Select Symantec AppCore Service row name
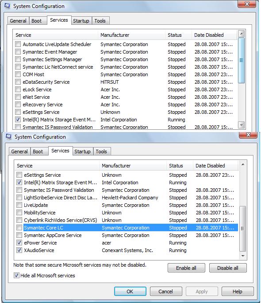This screenshot has width=261, height=303. (x=53, y=235)
